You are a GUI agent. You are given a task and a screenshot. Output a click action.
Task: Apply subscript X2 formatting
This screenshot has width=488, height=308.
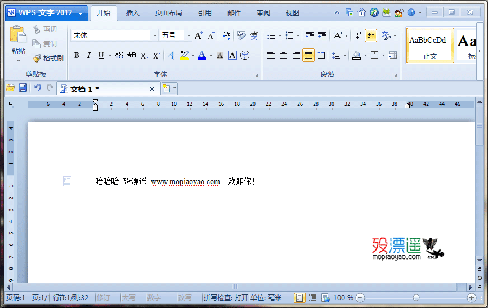(144, 55)
